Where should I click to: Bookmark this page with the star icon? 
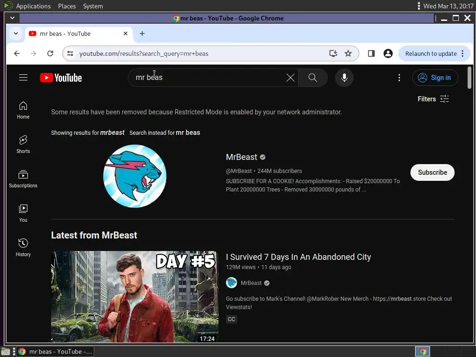[x=348, y=53]
